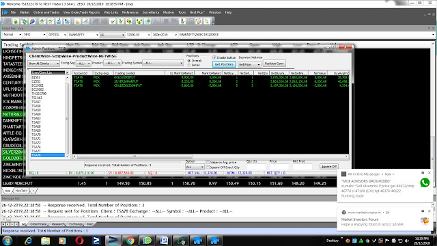
Task: Open the NFO exchange dropdown in Scrips Bar
Action: pyautogui.click(x=35, y=35)
